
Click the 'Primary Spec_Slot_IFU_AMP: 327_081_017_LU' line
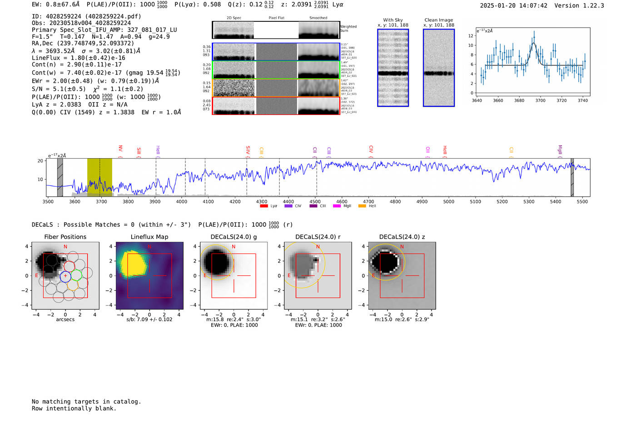tap(104, 30)
